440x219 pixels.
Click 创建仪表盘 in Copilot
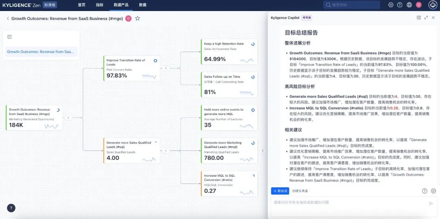[x=300, y=191]
